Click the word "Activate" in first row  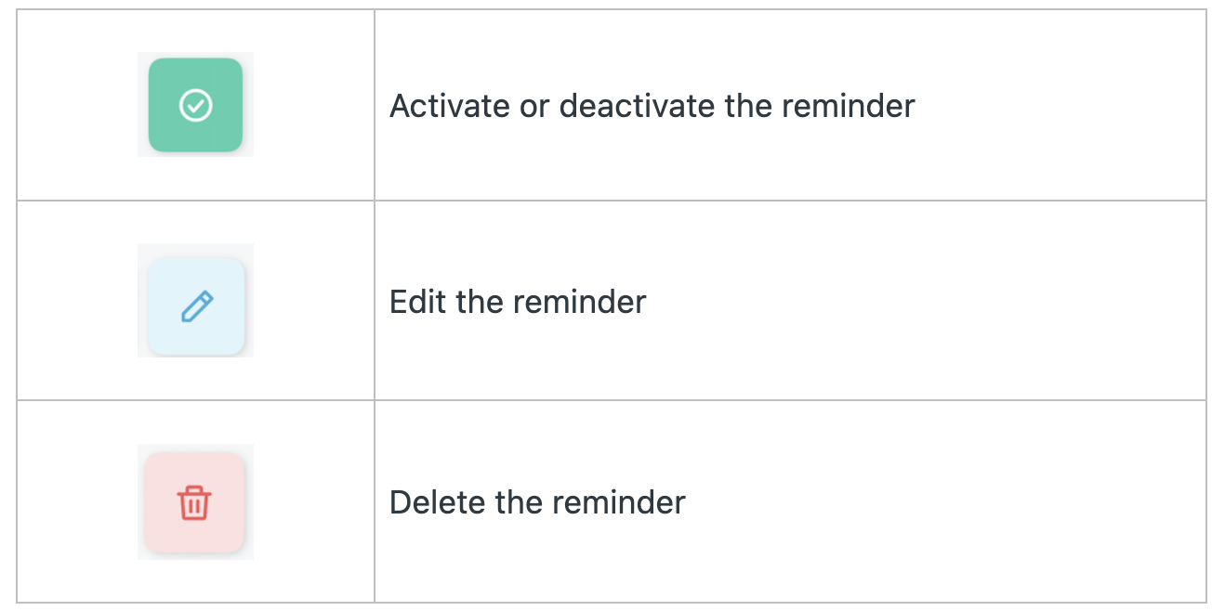tap(449, 106)
